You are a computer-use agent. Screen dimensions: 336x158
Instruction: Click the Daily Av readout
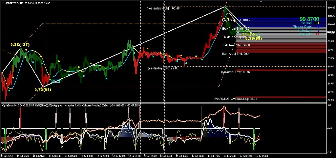tap(309, 34)
